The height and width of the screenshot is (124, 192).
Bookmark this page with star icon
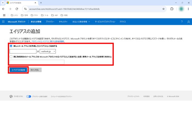click(163, 9)
